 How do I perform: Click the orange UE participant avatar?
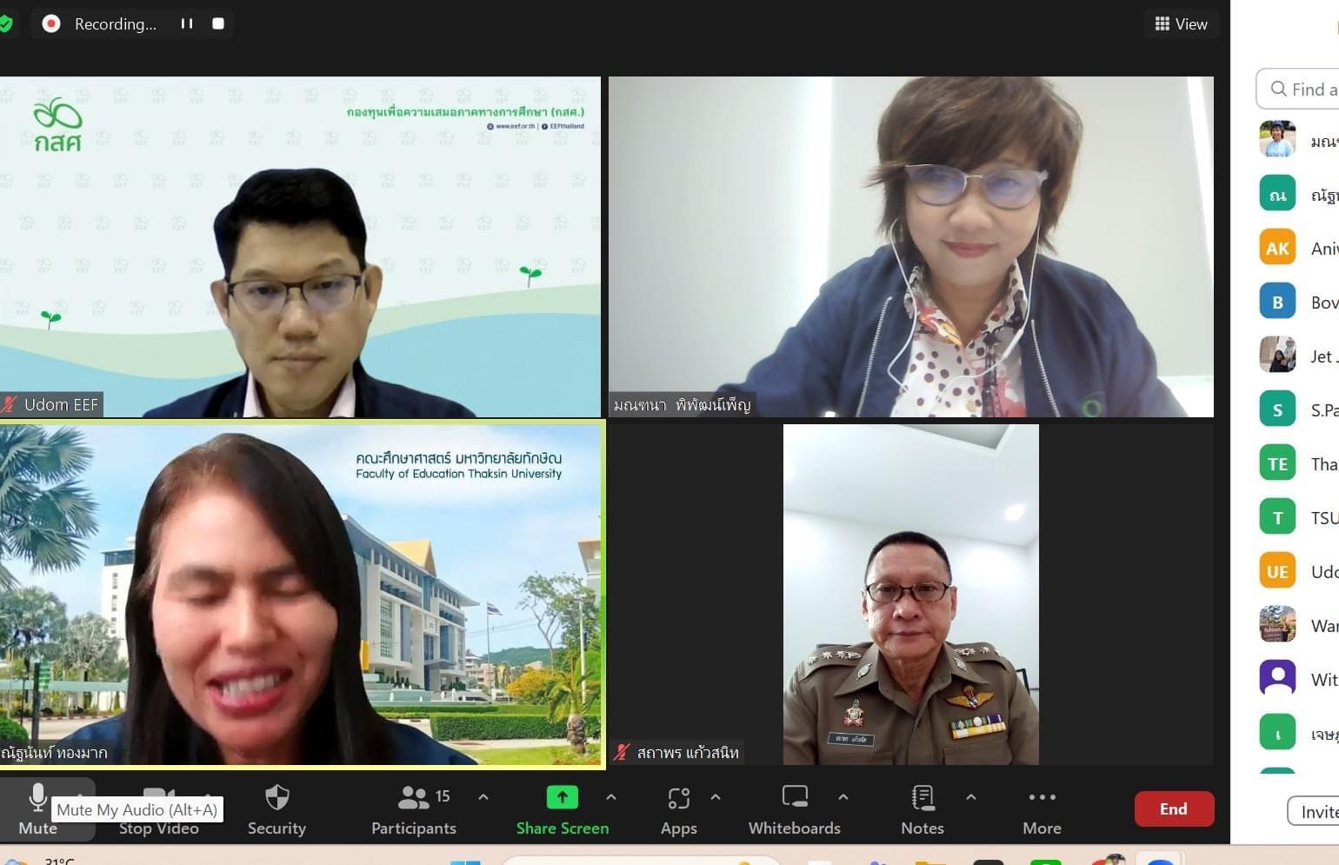pos(1277,571)
